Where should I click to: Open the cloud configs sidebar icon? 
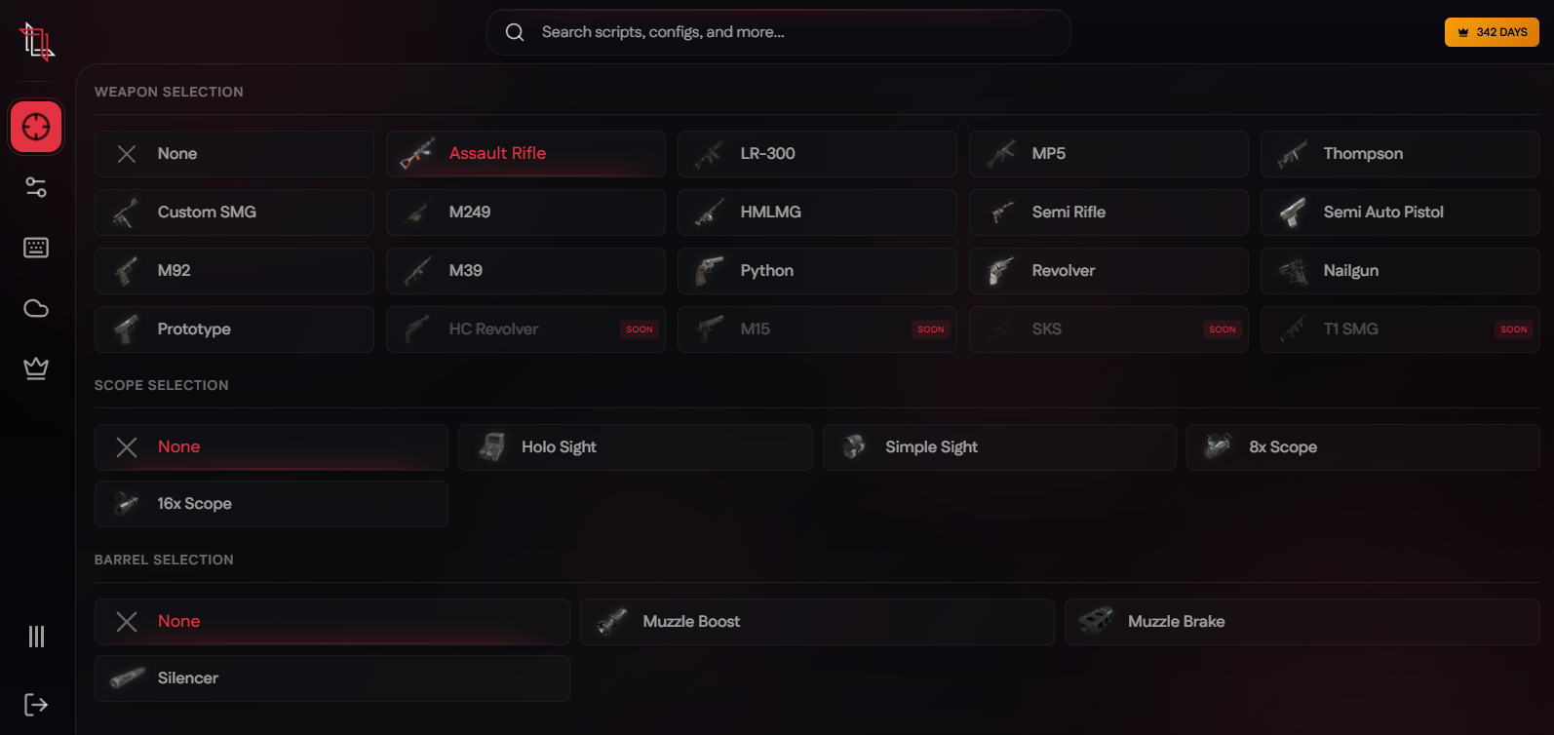pos(36,308)
